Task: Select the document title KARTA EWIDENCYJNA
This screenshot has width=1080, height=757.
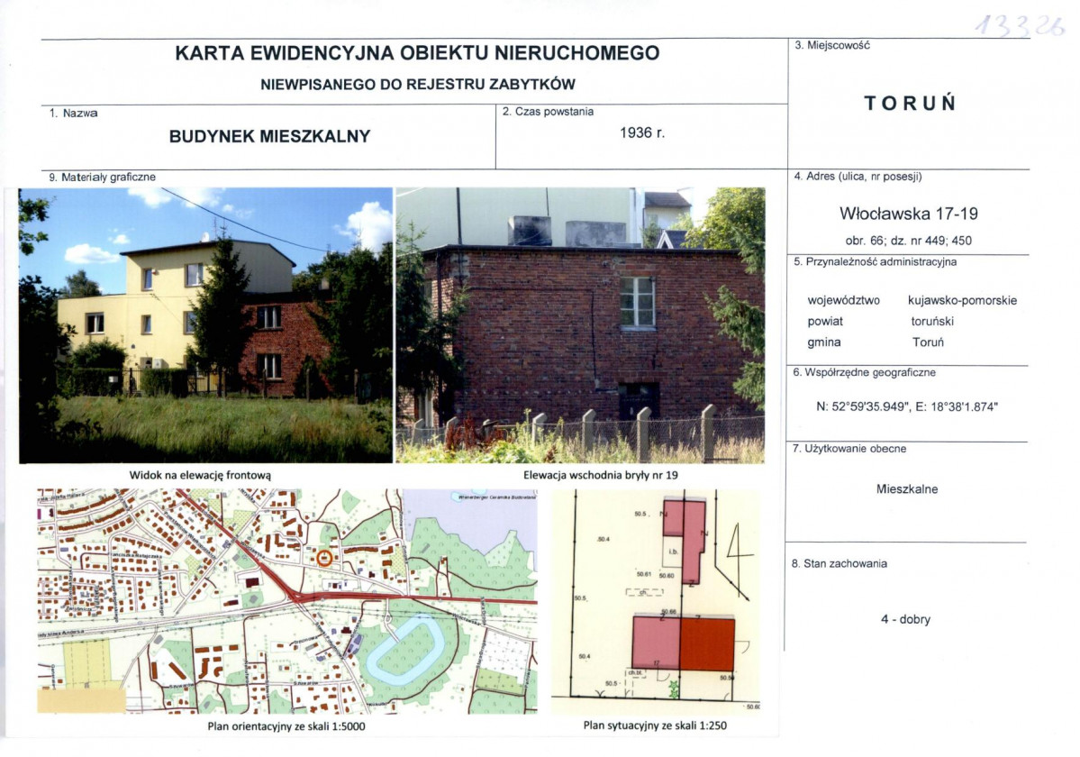Action: tap(415, 54)
